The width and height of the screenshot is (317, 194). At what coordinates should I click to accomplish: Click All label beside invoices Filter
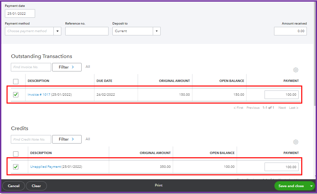[88, 67]
